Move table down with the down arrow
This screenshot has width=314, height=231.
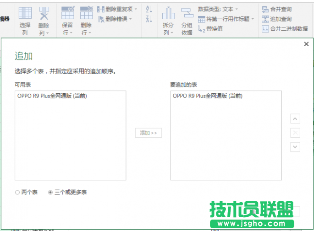pos(296,147)
